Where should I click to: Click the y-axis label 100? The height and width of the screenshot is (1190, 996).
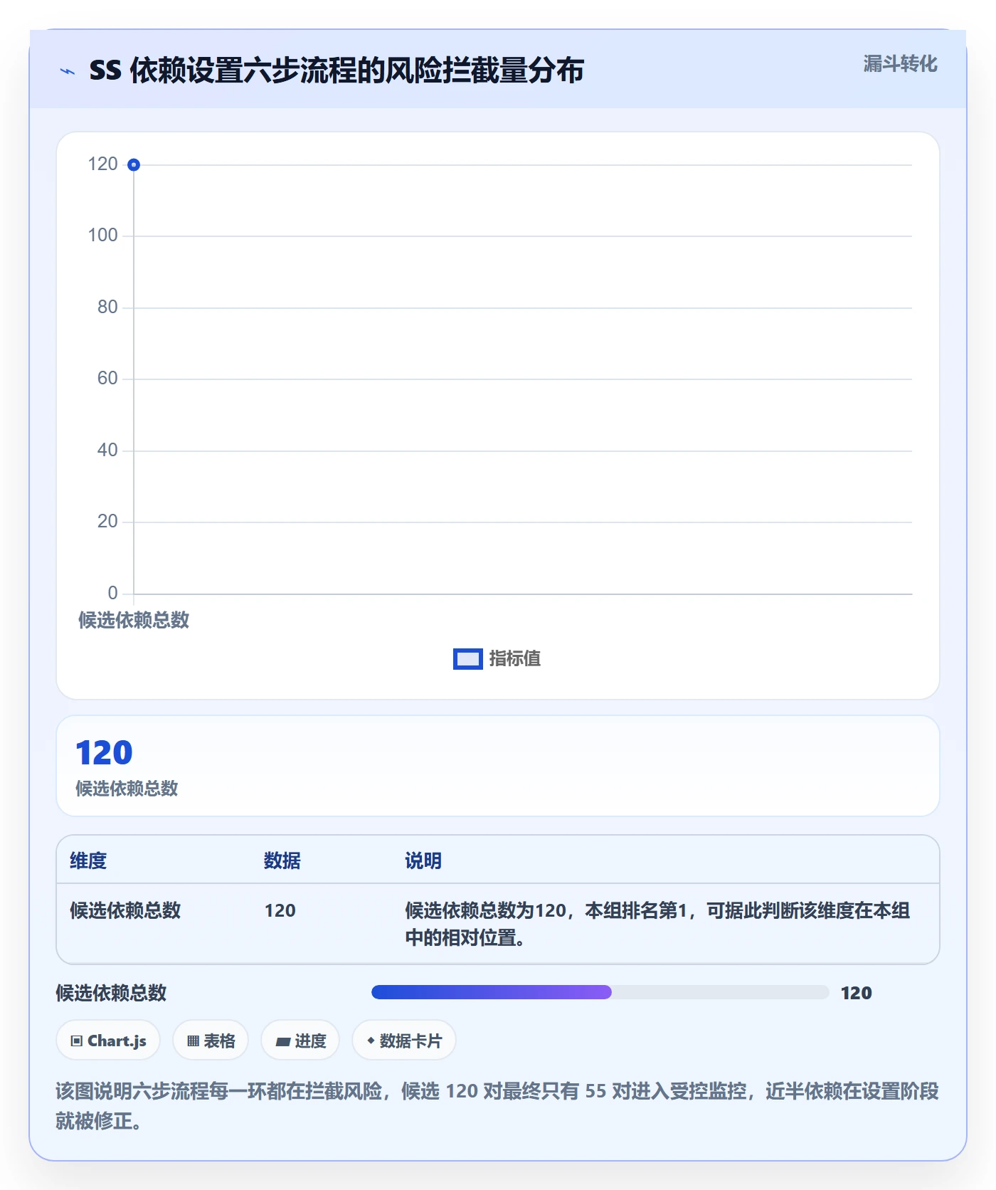pyautogui.click(x=102, y=236)
